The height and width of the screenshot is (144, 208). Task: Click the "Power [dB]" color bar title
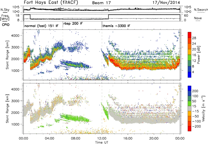pyautogui.click(x=198, y=55)
